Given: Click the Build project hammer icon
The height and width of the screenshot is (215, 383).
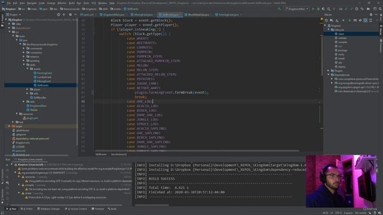Looking at the screenshot, I should 279,9.
